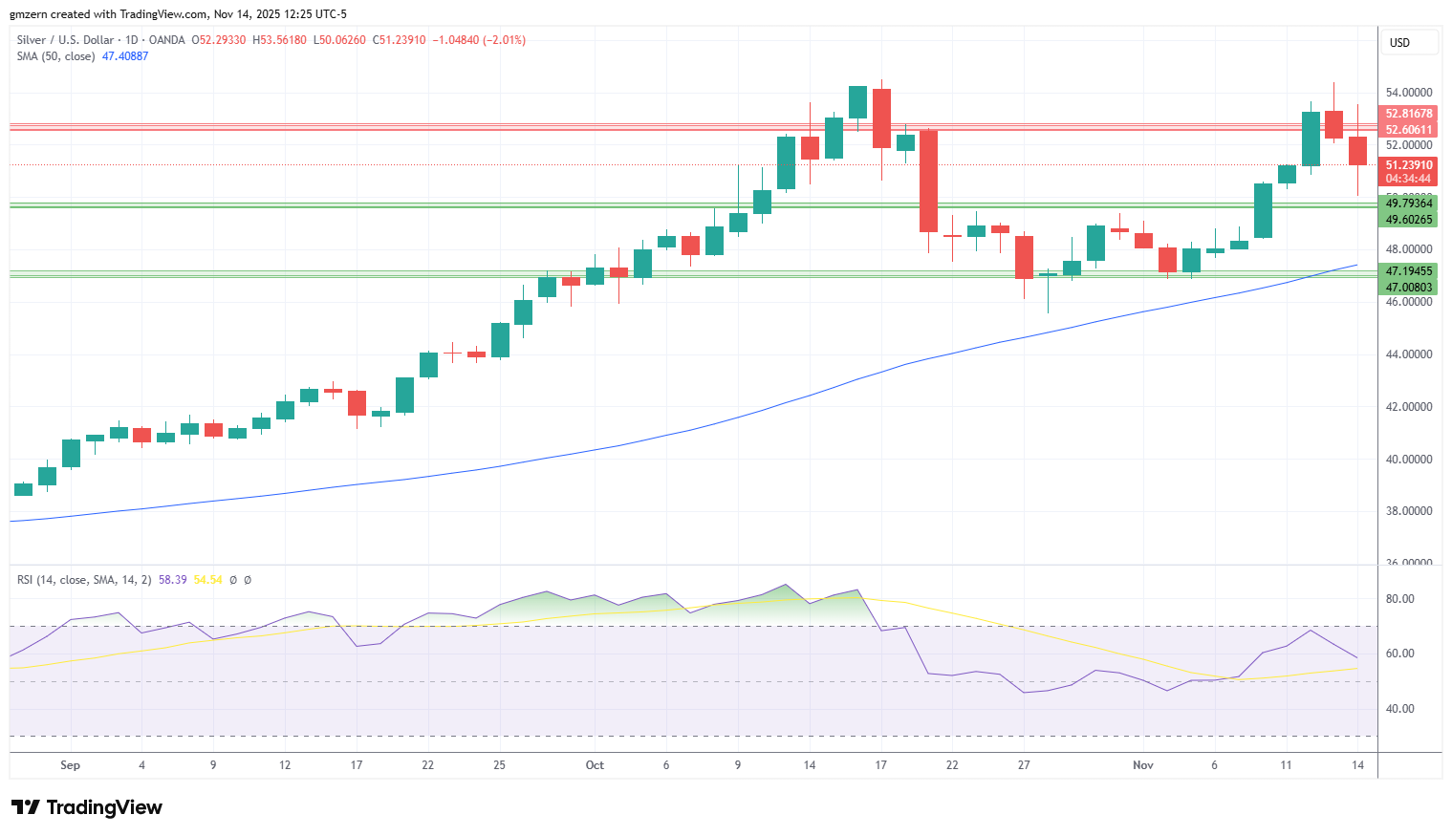The width and height of the screenshot is (1452, 836).
Task: Click the 80.00 level on the RSI axis
Action: click(x=1400, y=599)
